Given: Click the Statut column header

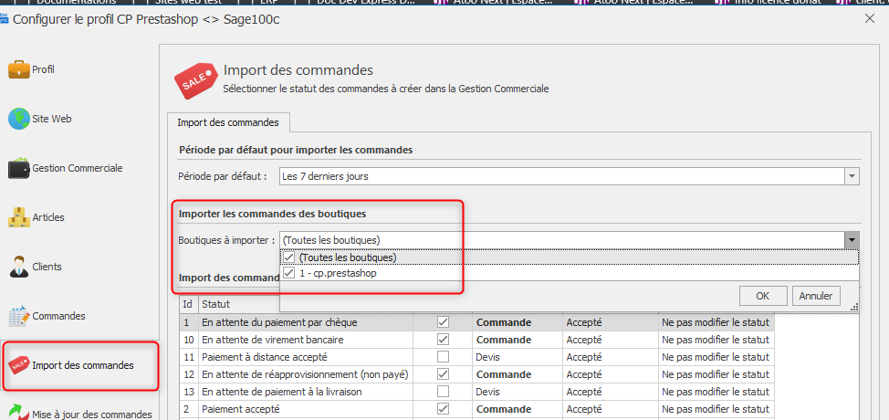Looking at the screenshot, I should click(239, 305).
